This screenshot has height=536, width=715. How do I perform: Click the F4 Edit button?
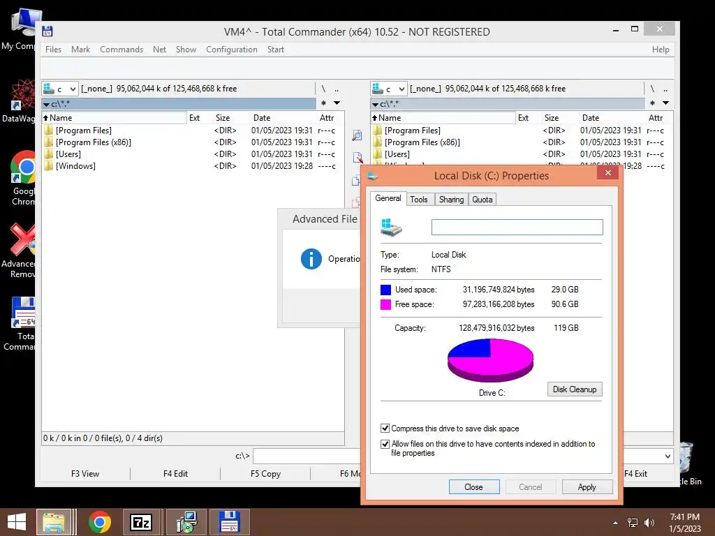175,474
